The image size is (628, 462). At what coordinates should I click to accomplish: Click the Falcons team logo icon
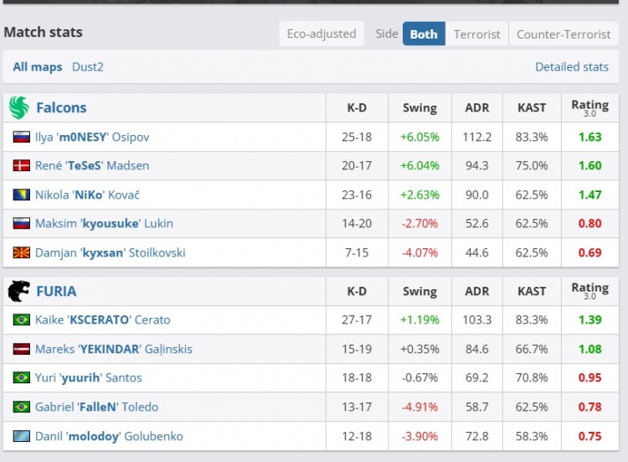click(x=18, y=107)
